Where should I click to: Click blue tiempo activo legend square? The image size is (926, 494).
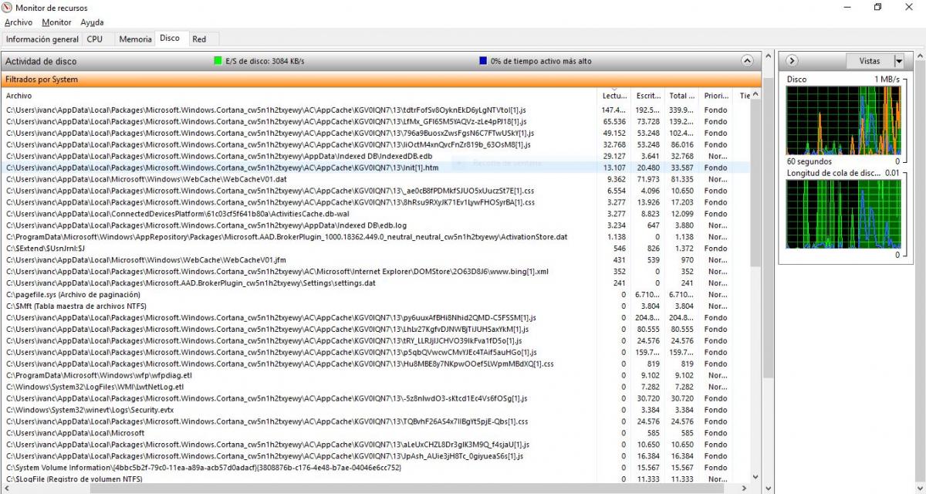click(x=483, y=61)
